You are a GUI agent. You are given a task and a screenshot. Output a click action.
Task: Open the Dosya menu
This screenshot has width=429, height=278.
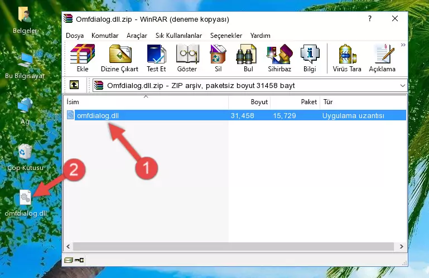click(75, 36)
